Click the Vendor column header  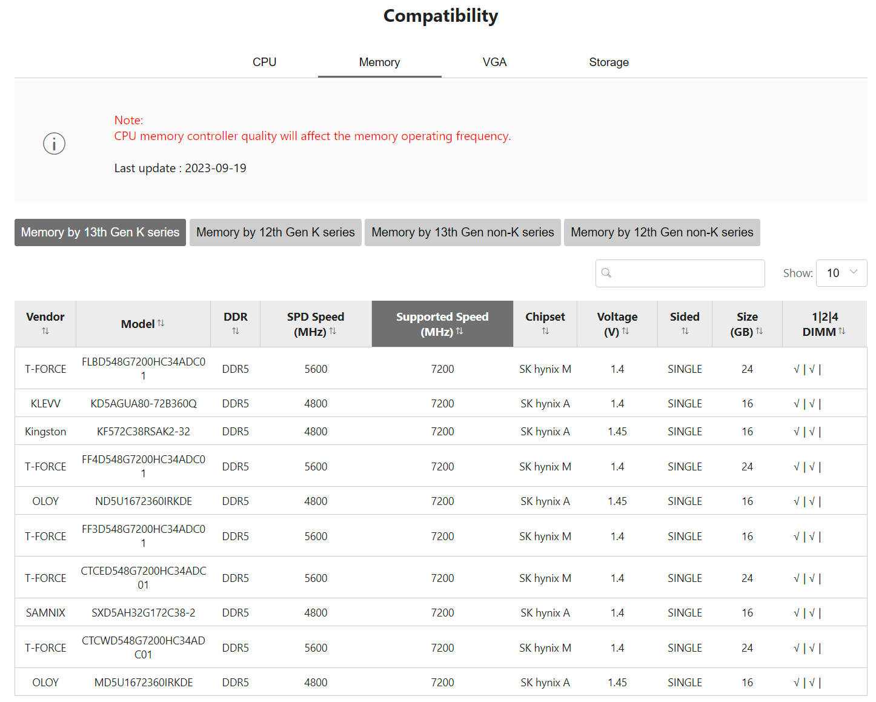(45, 324)
